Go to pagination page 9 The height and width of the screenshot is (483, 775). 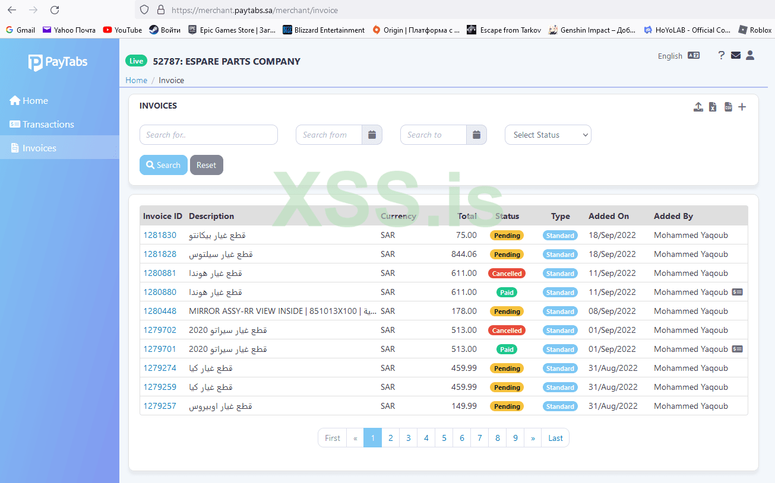pyautogui.click(x=515, y=438)
